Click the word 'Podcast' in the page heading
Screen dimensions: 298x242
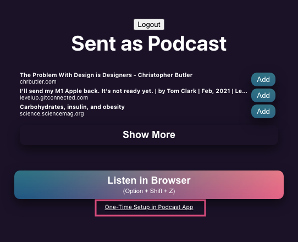click(187, 43)
